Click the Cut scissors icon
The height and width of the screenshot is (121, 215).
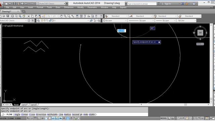click(29, 16)
